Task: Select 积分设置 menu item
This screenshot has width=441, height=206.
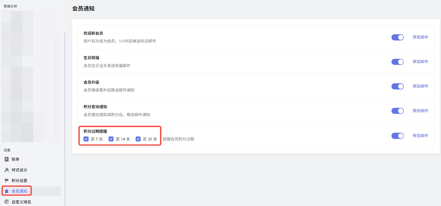Action: coord(19,181)
